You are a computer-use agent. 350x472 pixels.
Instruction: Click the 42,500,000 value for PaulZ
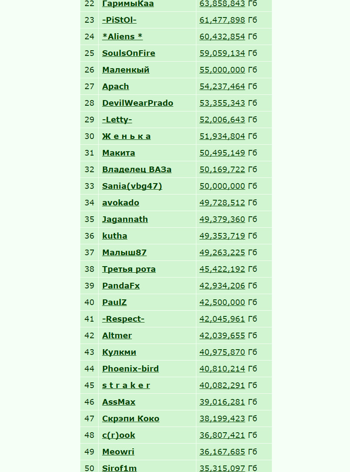[x=222, y=302]
